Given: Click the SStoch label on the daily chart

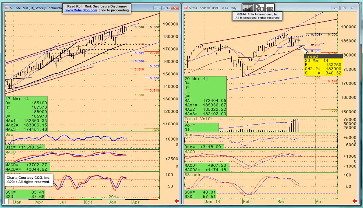Looking at the screenshot, I should coord(192,175).
